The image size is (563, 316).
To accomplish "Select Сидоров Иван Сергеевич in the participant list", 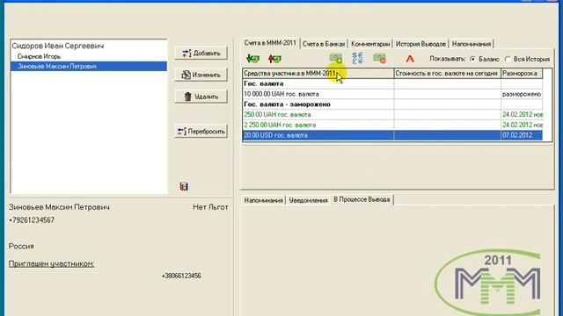I will [x=58, y=46].
